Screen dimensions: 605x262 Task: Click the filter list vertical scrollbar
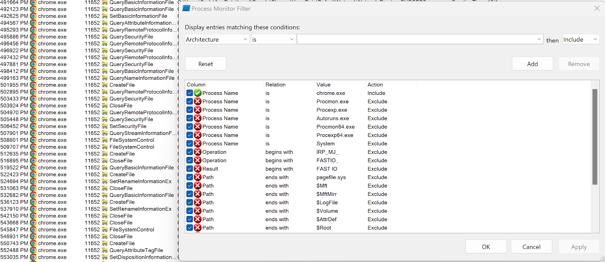[595, 137]
